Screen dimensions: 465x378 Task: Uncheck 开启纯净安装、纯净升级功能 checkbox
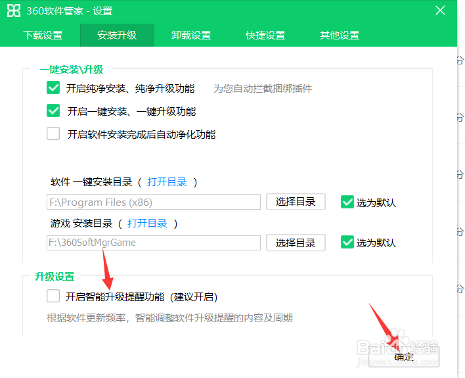[53, 87]
